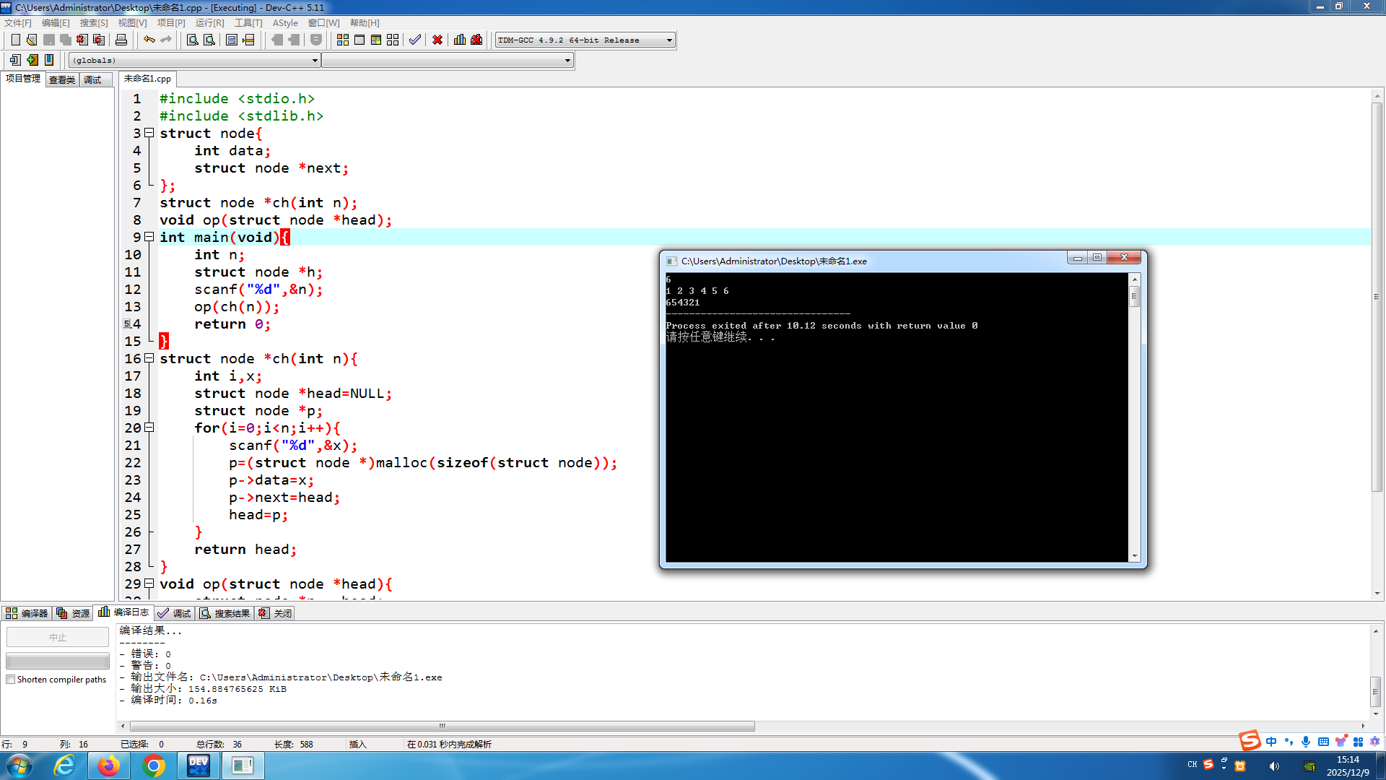The width and height of the screenshot is (1386, 780).
Task: Click the compile log horizontal scrollbar
Action: point(442,727)
